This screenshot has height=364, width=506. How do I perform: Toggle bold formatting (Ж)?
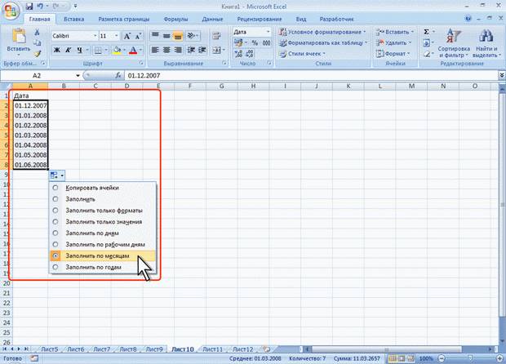(x=57, y=51)
